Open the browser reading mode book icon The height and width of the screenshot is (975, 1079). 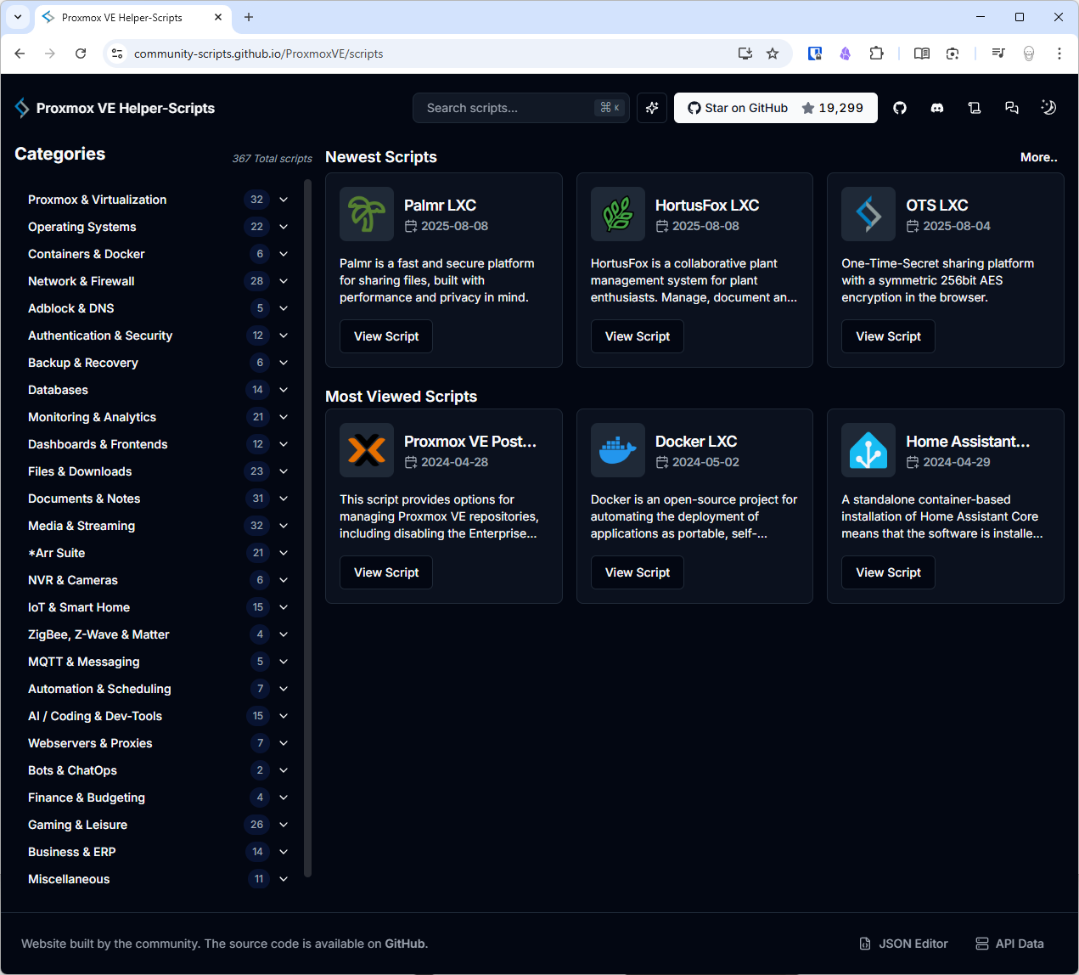tap(922, 54)
